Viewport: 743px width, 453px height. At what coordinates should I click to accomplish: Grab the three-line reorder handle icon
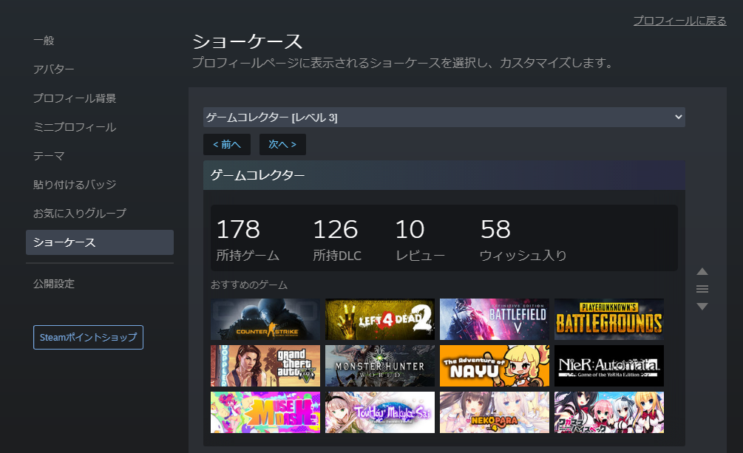point(702,289)
